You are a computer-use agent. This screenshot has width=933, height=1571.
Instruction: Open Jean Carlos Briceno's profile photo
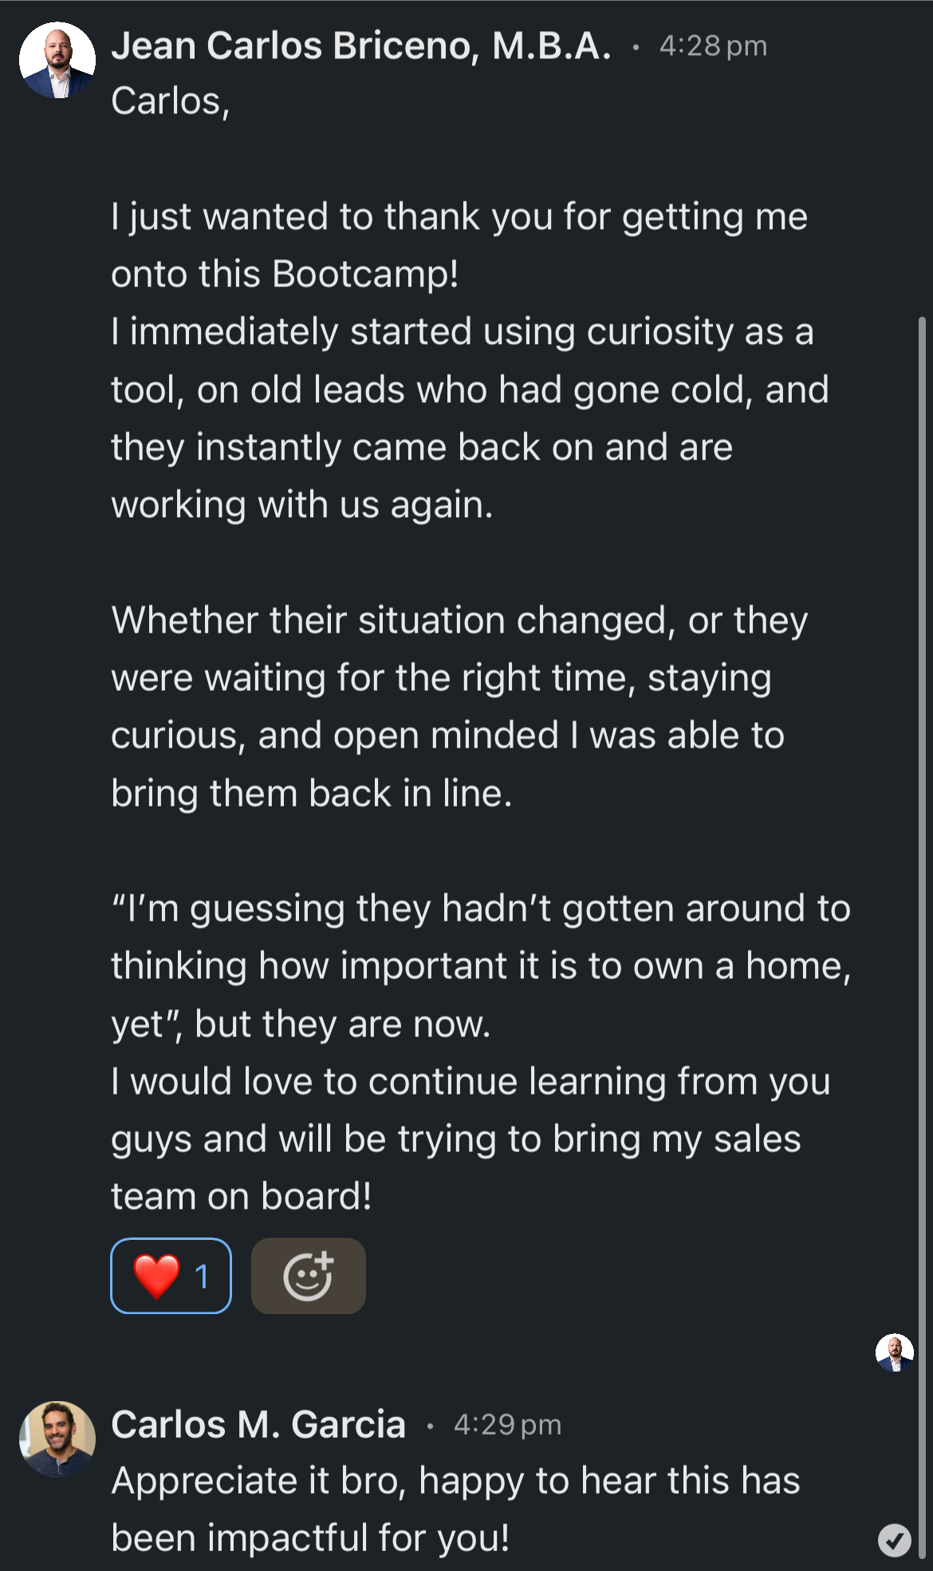[57, 61]
